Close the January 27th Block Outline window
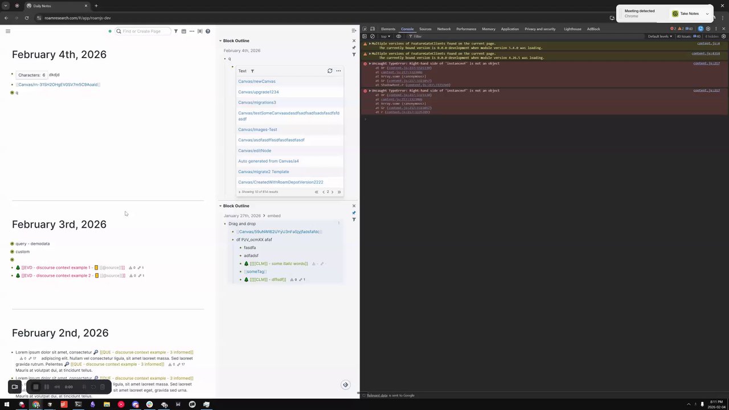The width and height of the screenshot is (729, 410). (354, 206)
